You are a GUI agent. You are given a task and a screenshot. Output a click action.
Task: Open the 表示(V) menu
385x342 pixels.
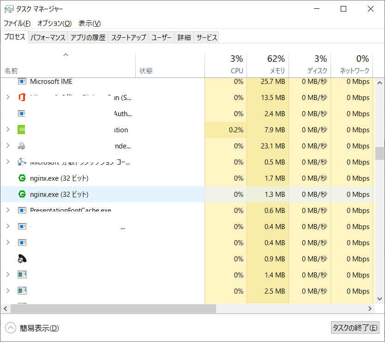(x=90, y=24)
